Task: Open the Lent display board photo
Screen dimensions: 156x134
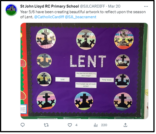Action: click(x=84, y=71)
